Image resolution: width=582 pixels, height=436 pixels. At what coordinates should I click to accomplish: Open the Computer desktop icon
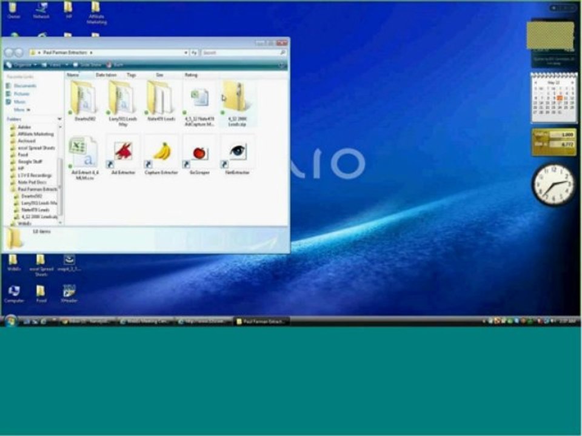pyautogui.click(x=14, y=294)
